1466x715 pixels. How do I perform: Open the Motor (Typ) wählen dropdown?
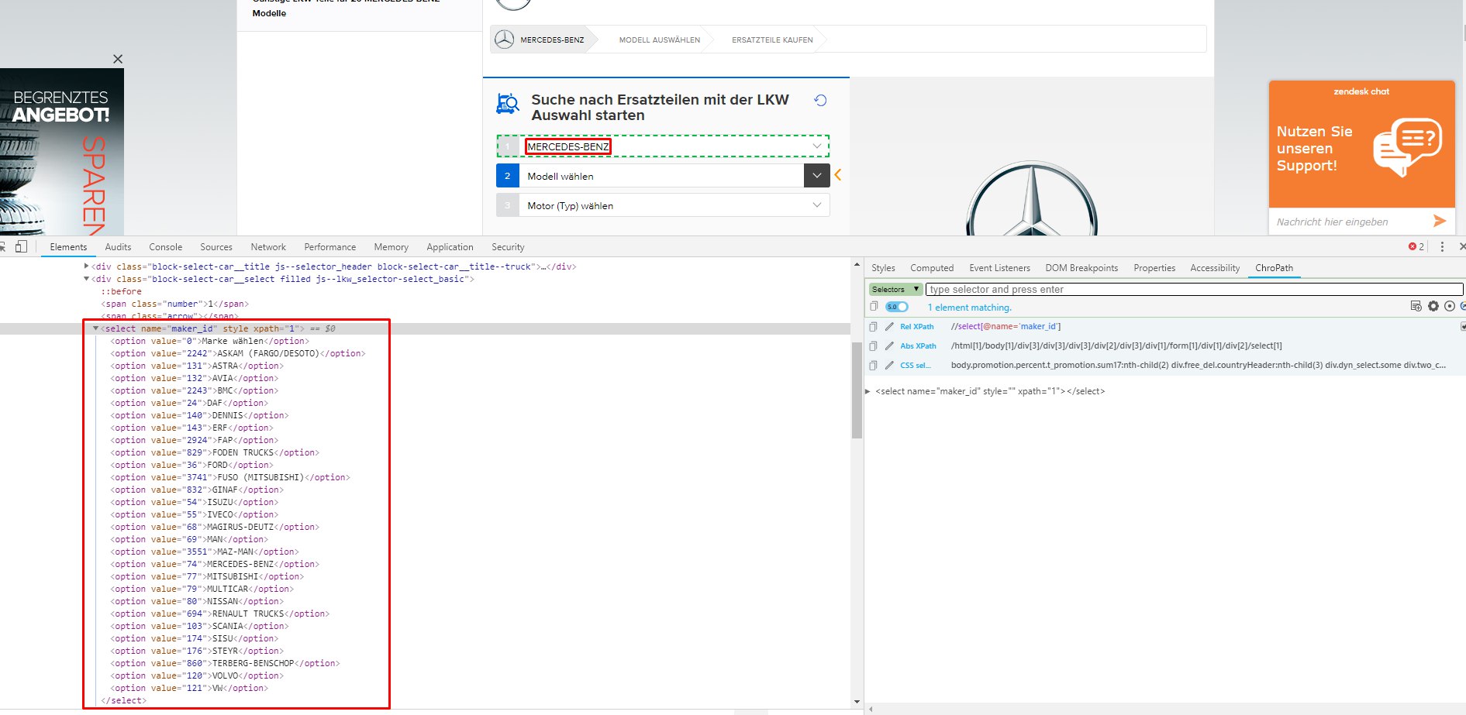pyautogui.click(x=663, y=205)
